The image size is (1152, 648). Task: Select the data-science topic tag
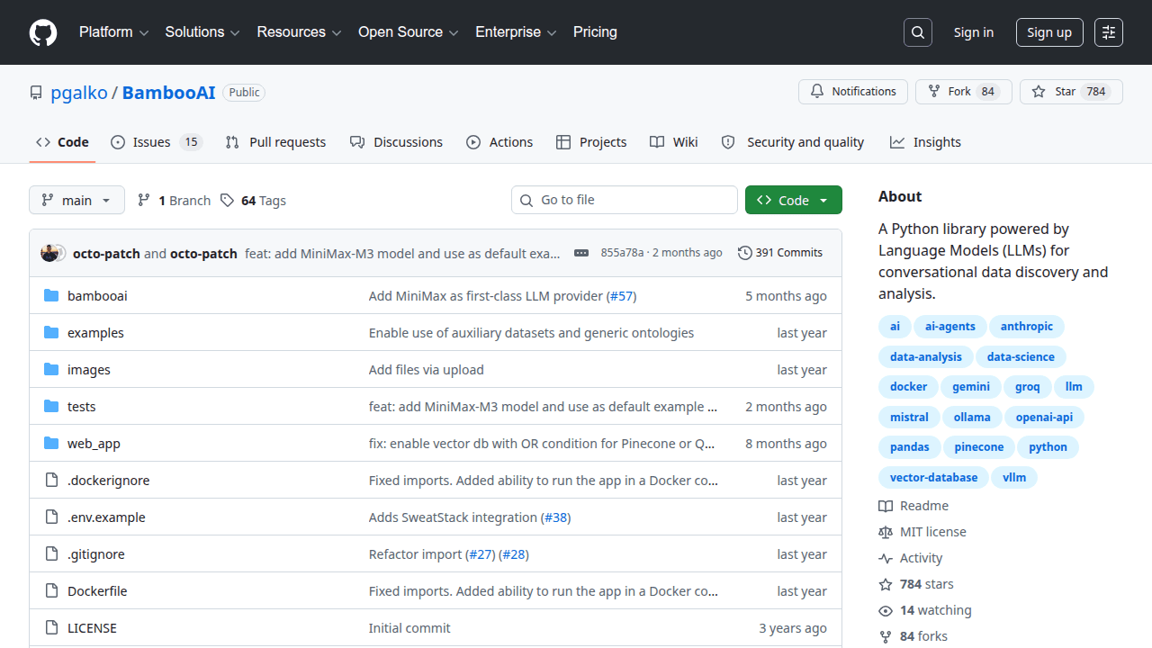(1021, 357)
